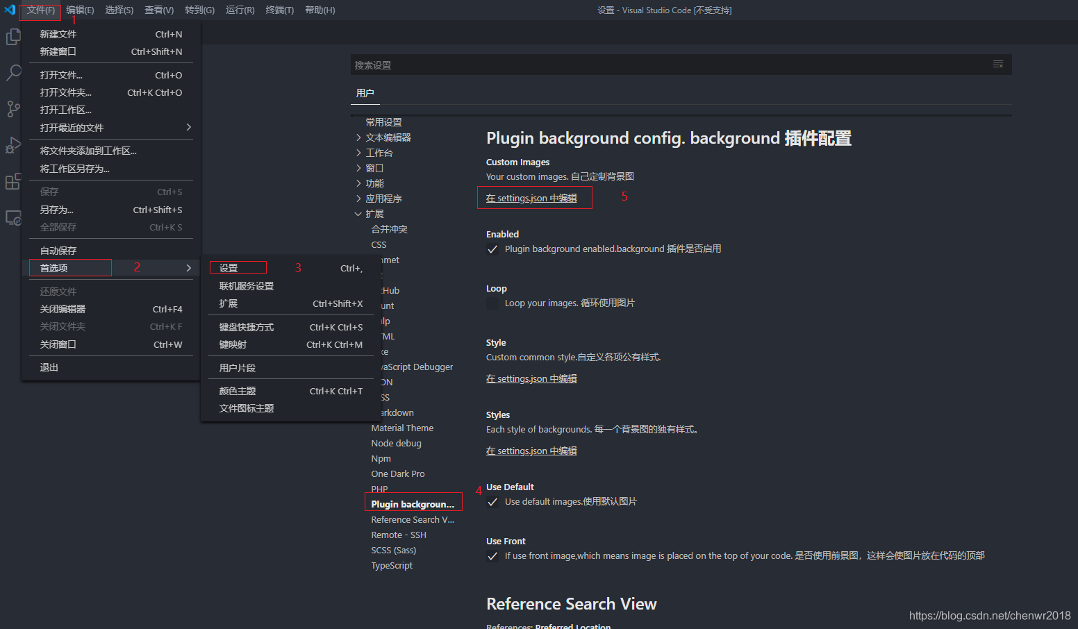Open the Search view in activity bar
Screen dimensions: 1078x629
[13, 72]
